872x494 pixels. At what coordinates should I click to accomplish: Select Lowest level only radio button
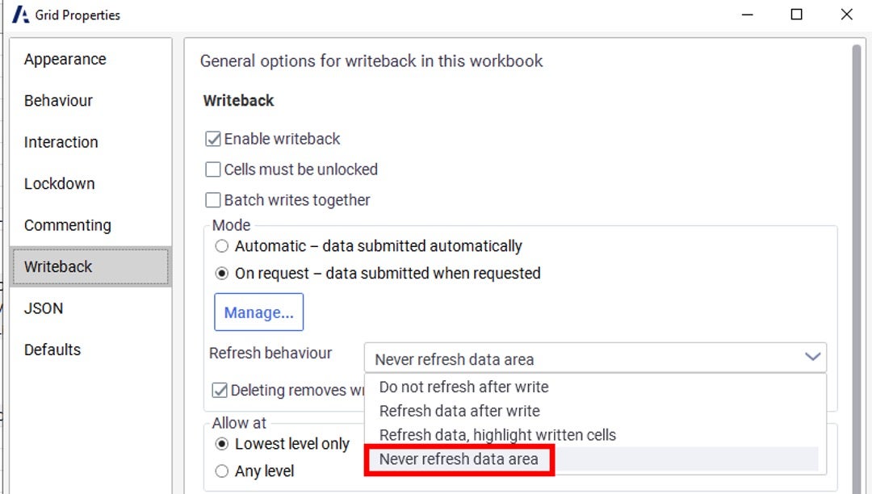[222, 444]
